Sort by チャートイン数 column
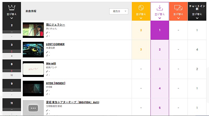 197,14
